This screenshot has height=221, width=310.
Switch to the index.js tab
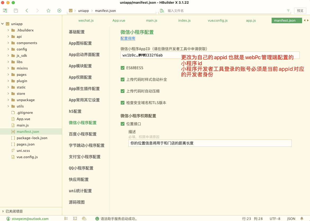point(185,21)
